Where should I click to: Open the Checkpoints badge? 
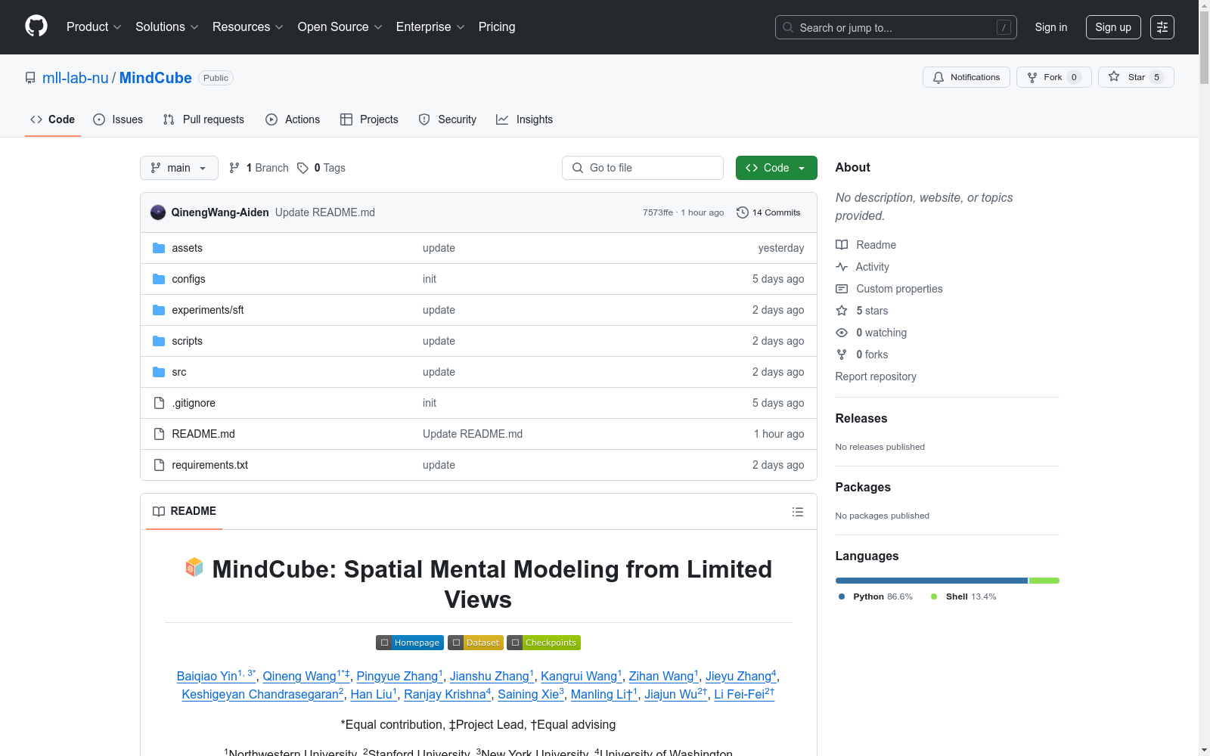pos(544,643)
